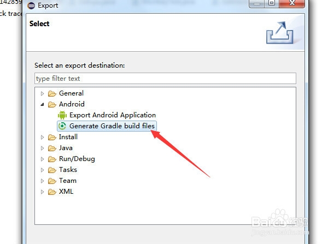The height and width of the screenshot is (244, 328).
Task: Minimize the Export dialog window
Action: coord(257,3)
